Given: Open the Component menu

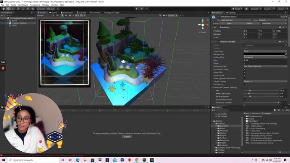Looking at the screenshot, I should pyautogui.click(x=35, y=5).
